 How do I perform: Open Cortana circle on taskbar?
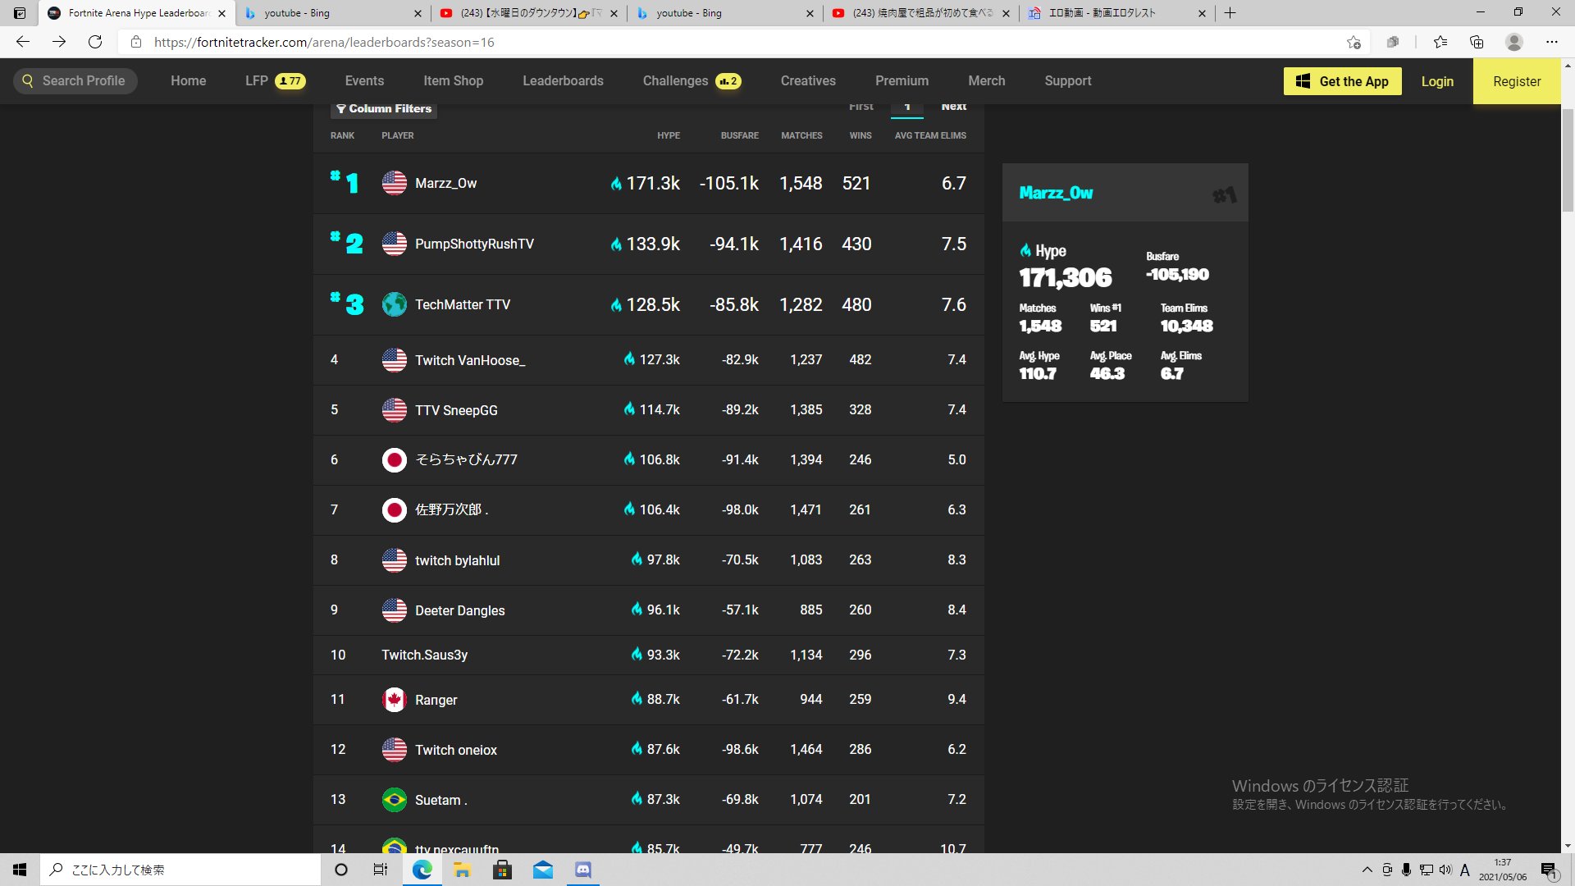pos(341,870)
